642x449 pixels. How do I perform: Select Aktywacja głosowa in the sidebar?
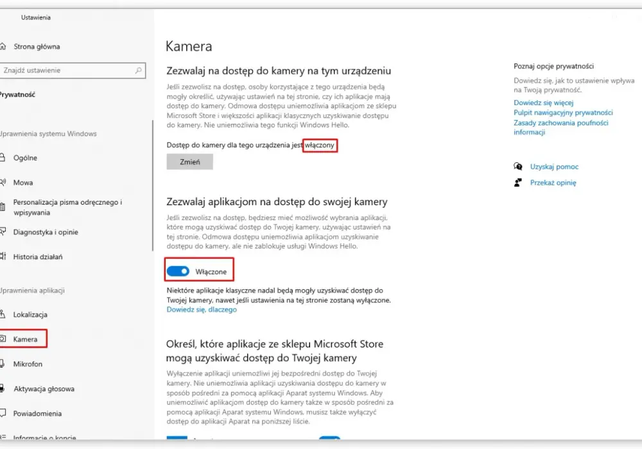[x=44, y=389]
